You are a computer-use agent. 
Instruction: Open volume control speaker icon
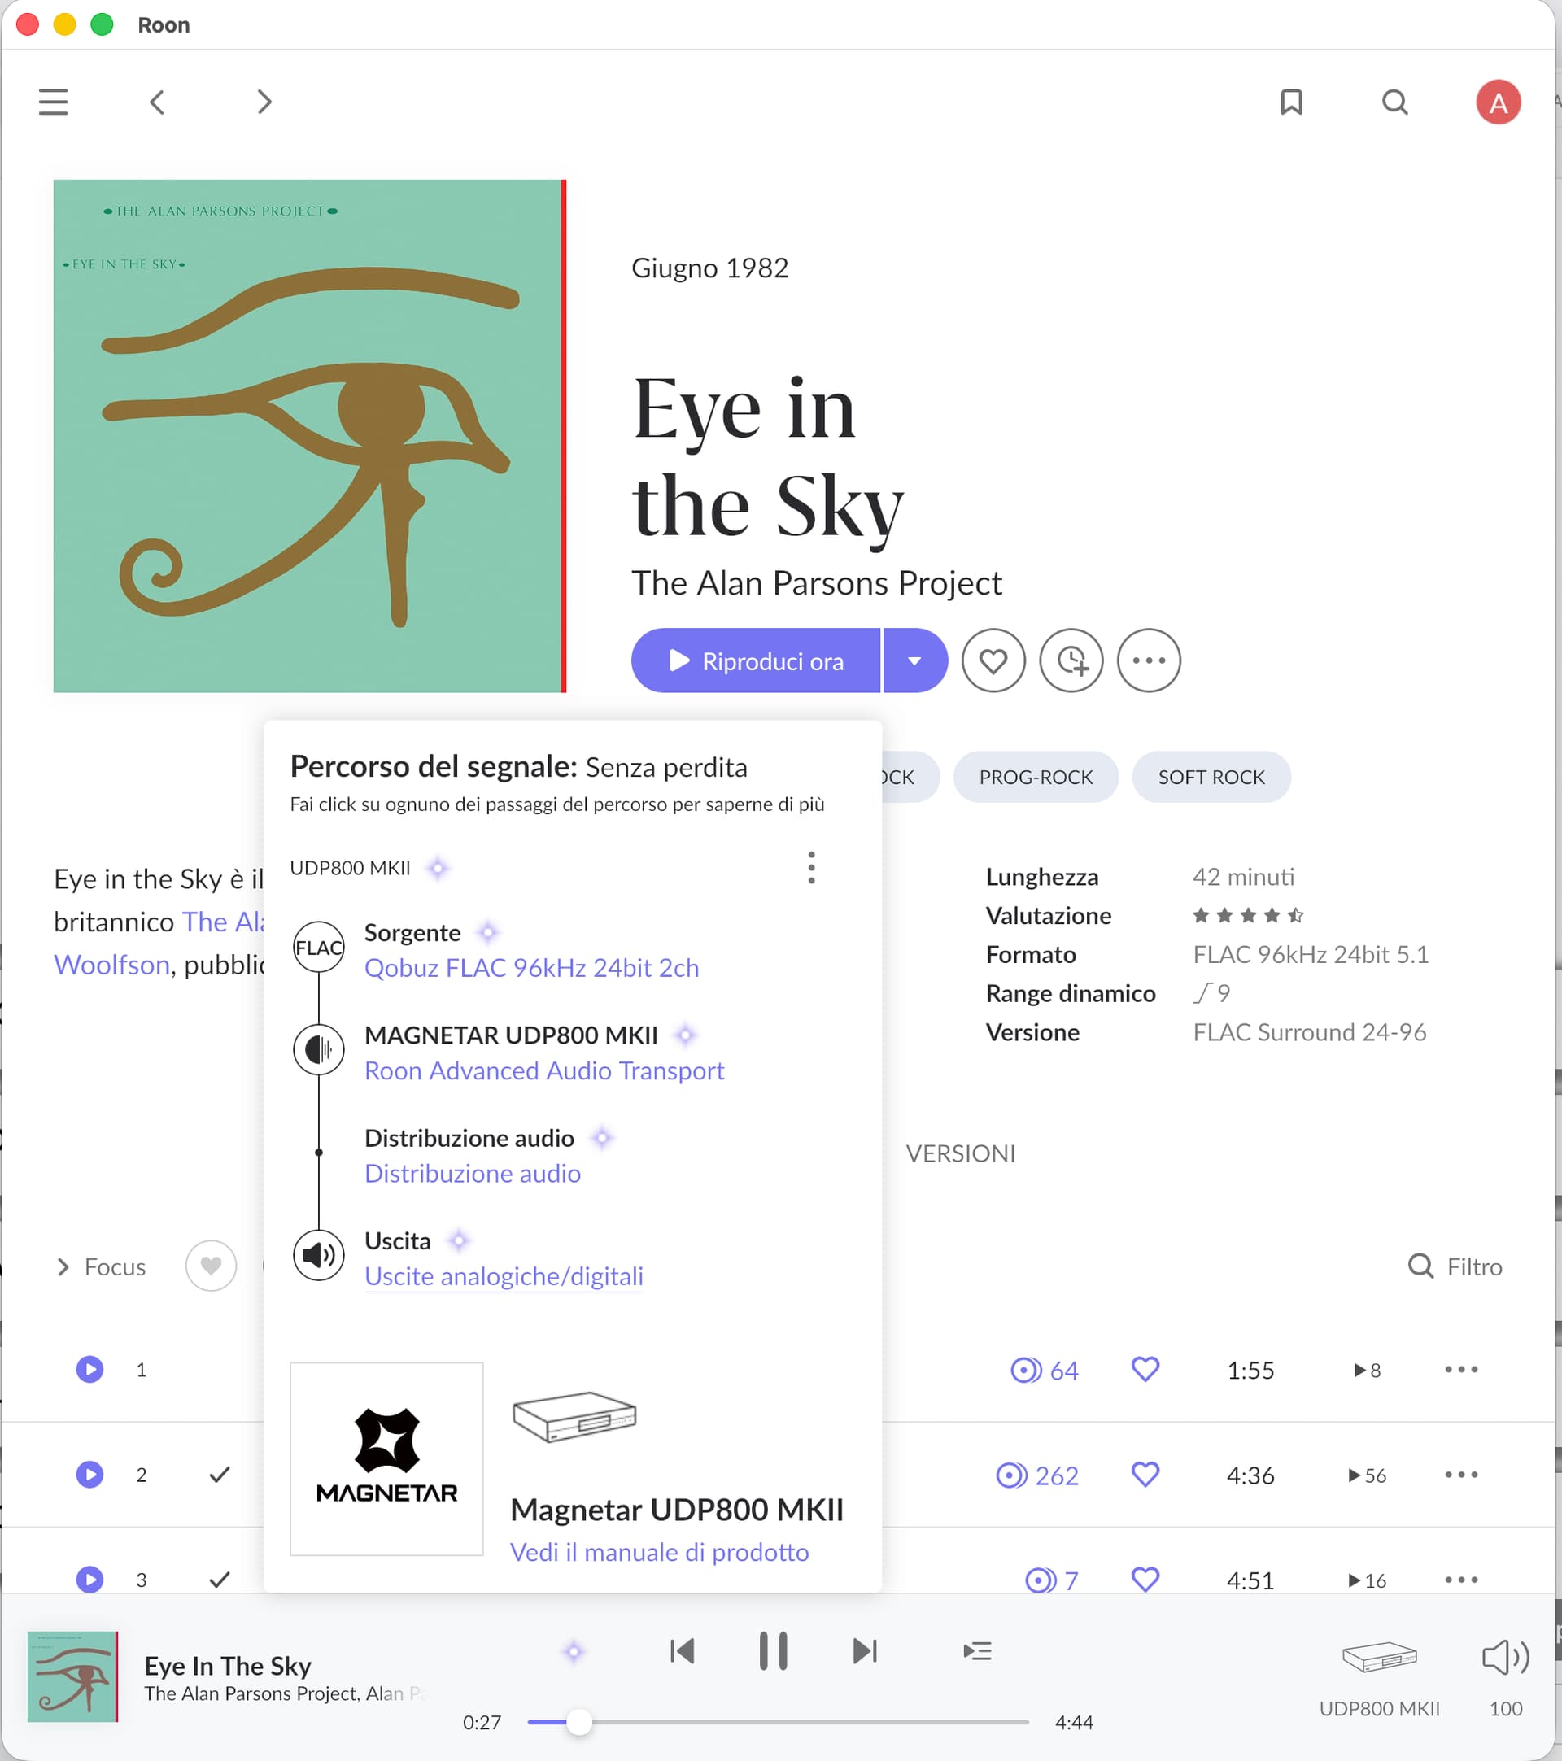coord(1504,1656)
